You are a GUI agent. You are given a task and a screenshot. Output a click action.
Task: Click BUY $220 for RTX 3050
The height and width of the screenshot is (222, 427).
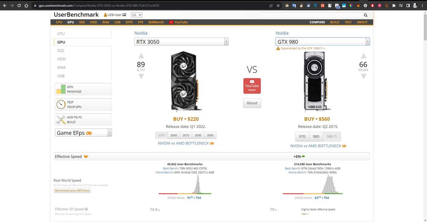coord(186,119)
